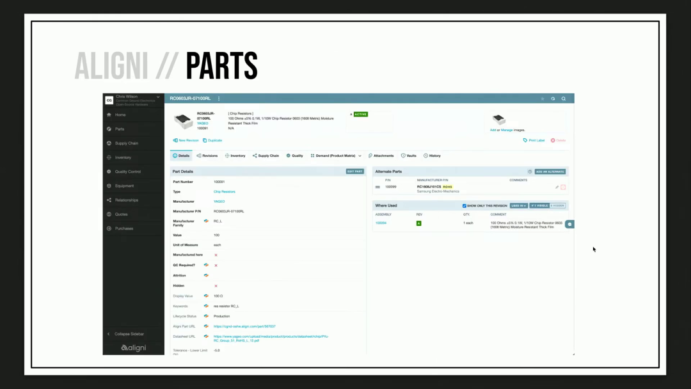This screenshot has width=691, height=389.
Task: Select the 1 VISIBLE toggle
Action: click(539, 206)
